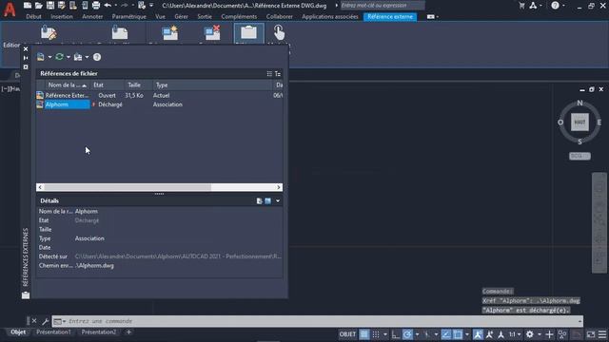
Task: Toggle object snap tracking in status bar
Action: [446, 334]
